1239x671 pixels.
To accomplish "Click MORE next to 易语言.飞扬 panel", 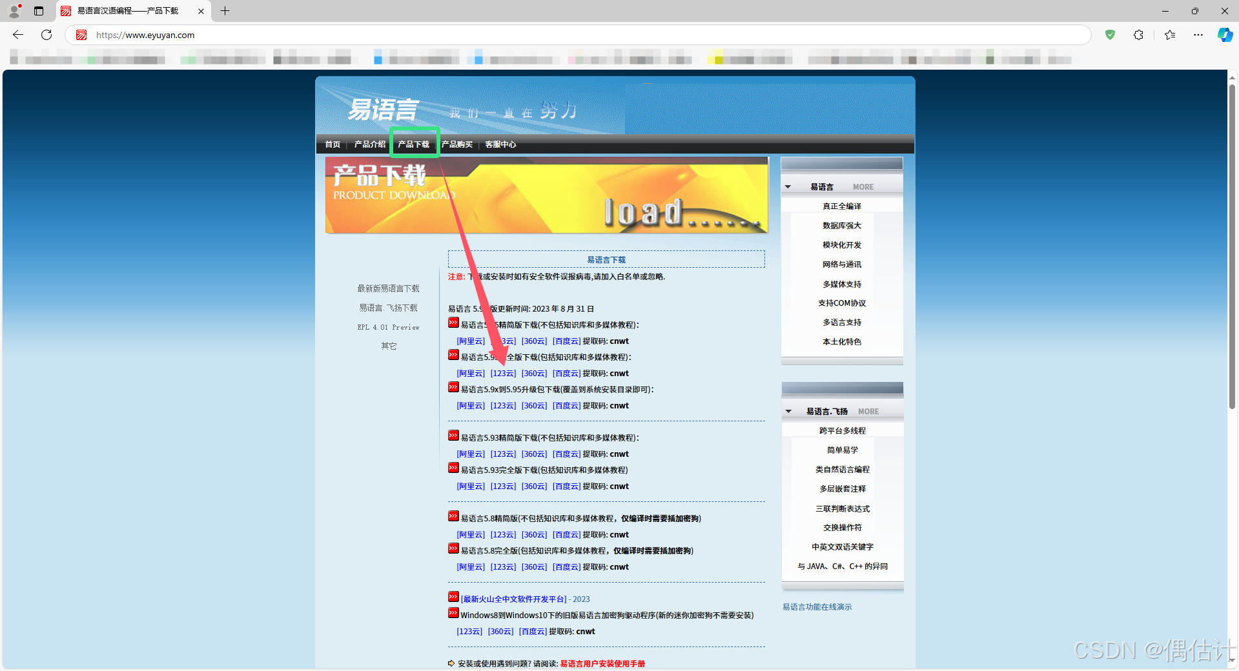I will 868,412.
